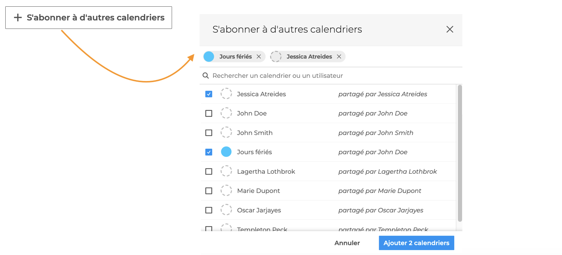The width and height of the screenshot is (562, 255).
Task: Click the search magnifier icon
Action: [x=206, y=76]
